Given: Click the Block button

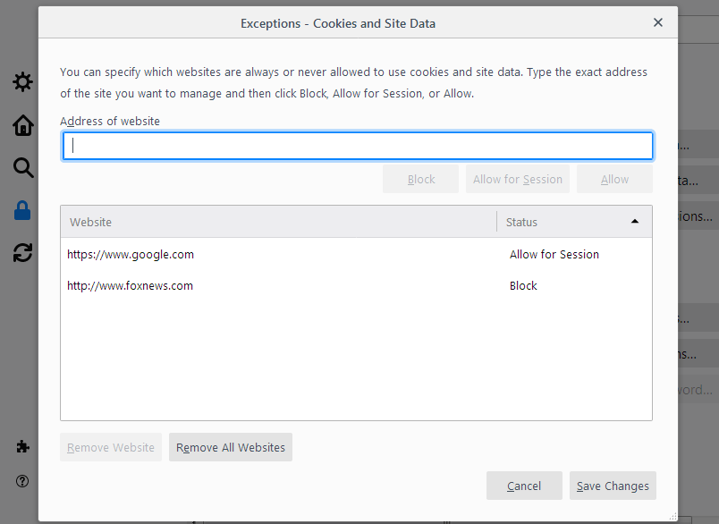Looking at the screenshot, I should [x=420, y=178].
